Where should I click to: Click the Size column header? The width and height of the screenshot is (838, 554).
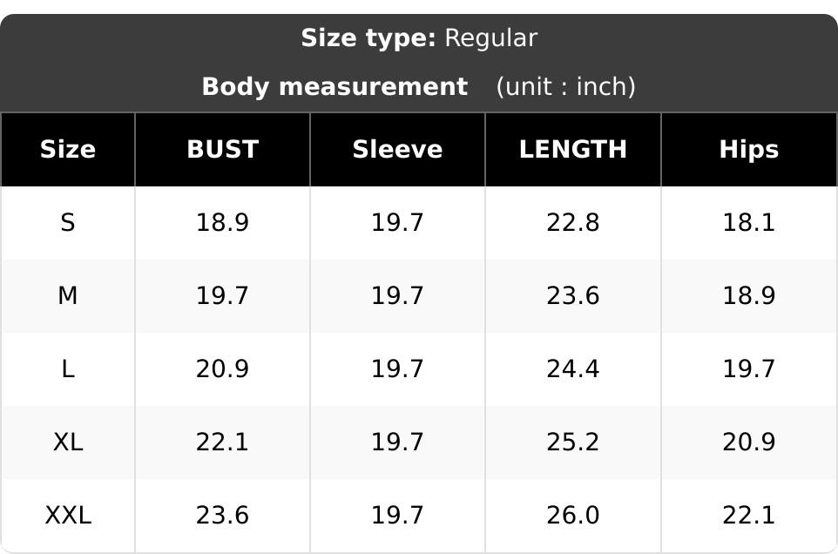pyautogui.click(x=68, y=149)
